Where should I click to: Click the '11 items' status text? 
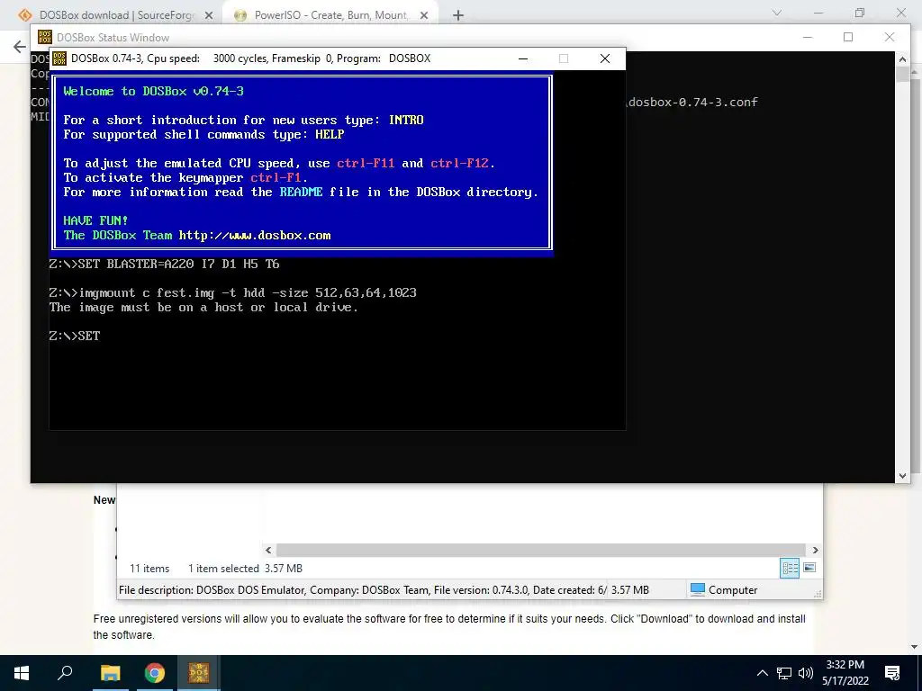(x=149, y=569)
